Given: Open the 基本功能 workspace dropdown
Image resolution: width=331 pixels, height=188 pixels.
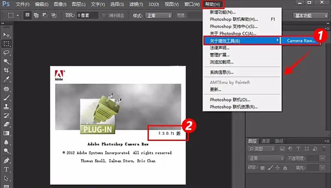Looking at the screenshot, I should (x=311, y=16).
